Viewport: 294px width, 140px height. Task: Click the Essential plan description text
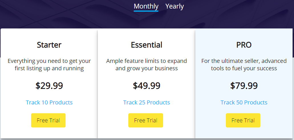147,65
